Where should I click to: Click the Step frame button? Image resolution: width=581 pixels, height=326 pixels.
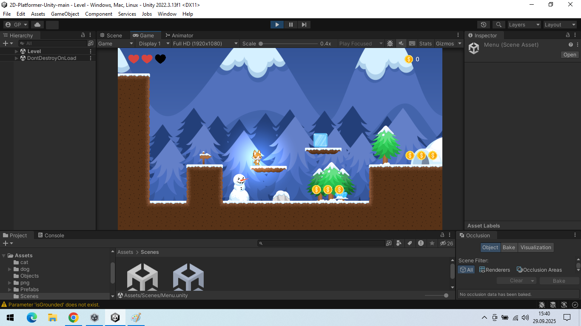pyautogui.click(x=304, y=25)
